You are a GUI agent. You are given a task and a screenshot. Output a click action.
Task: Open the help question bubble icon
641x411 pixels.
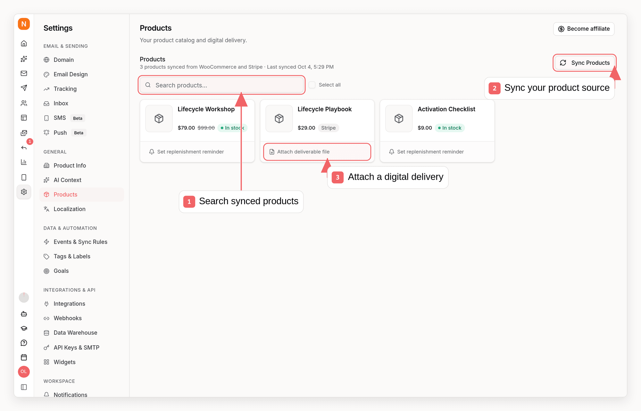(24, 343)
